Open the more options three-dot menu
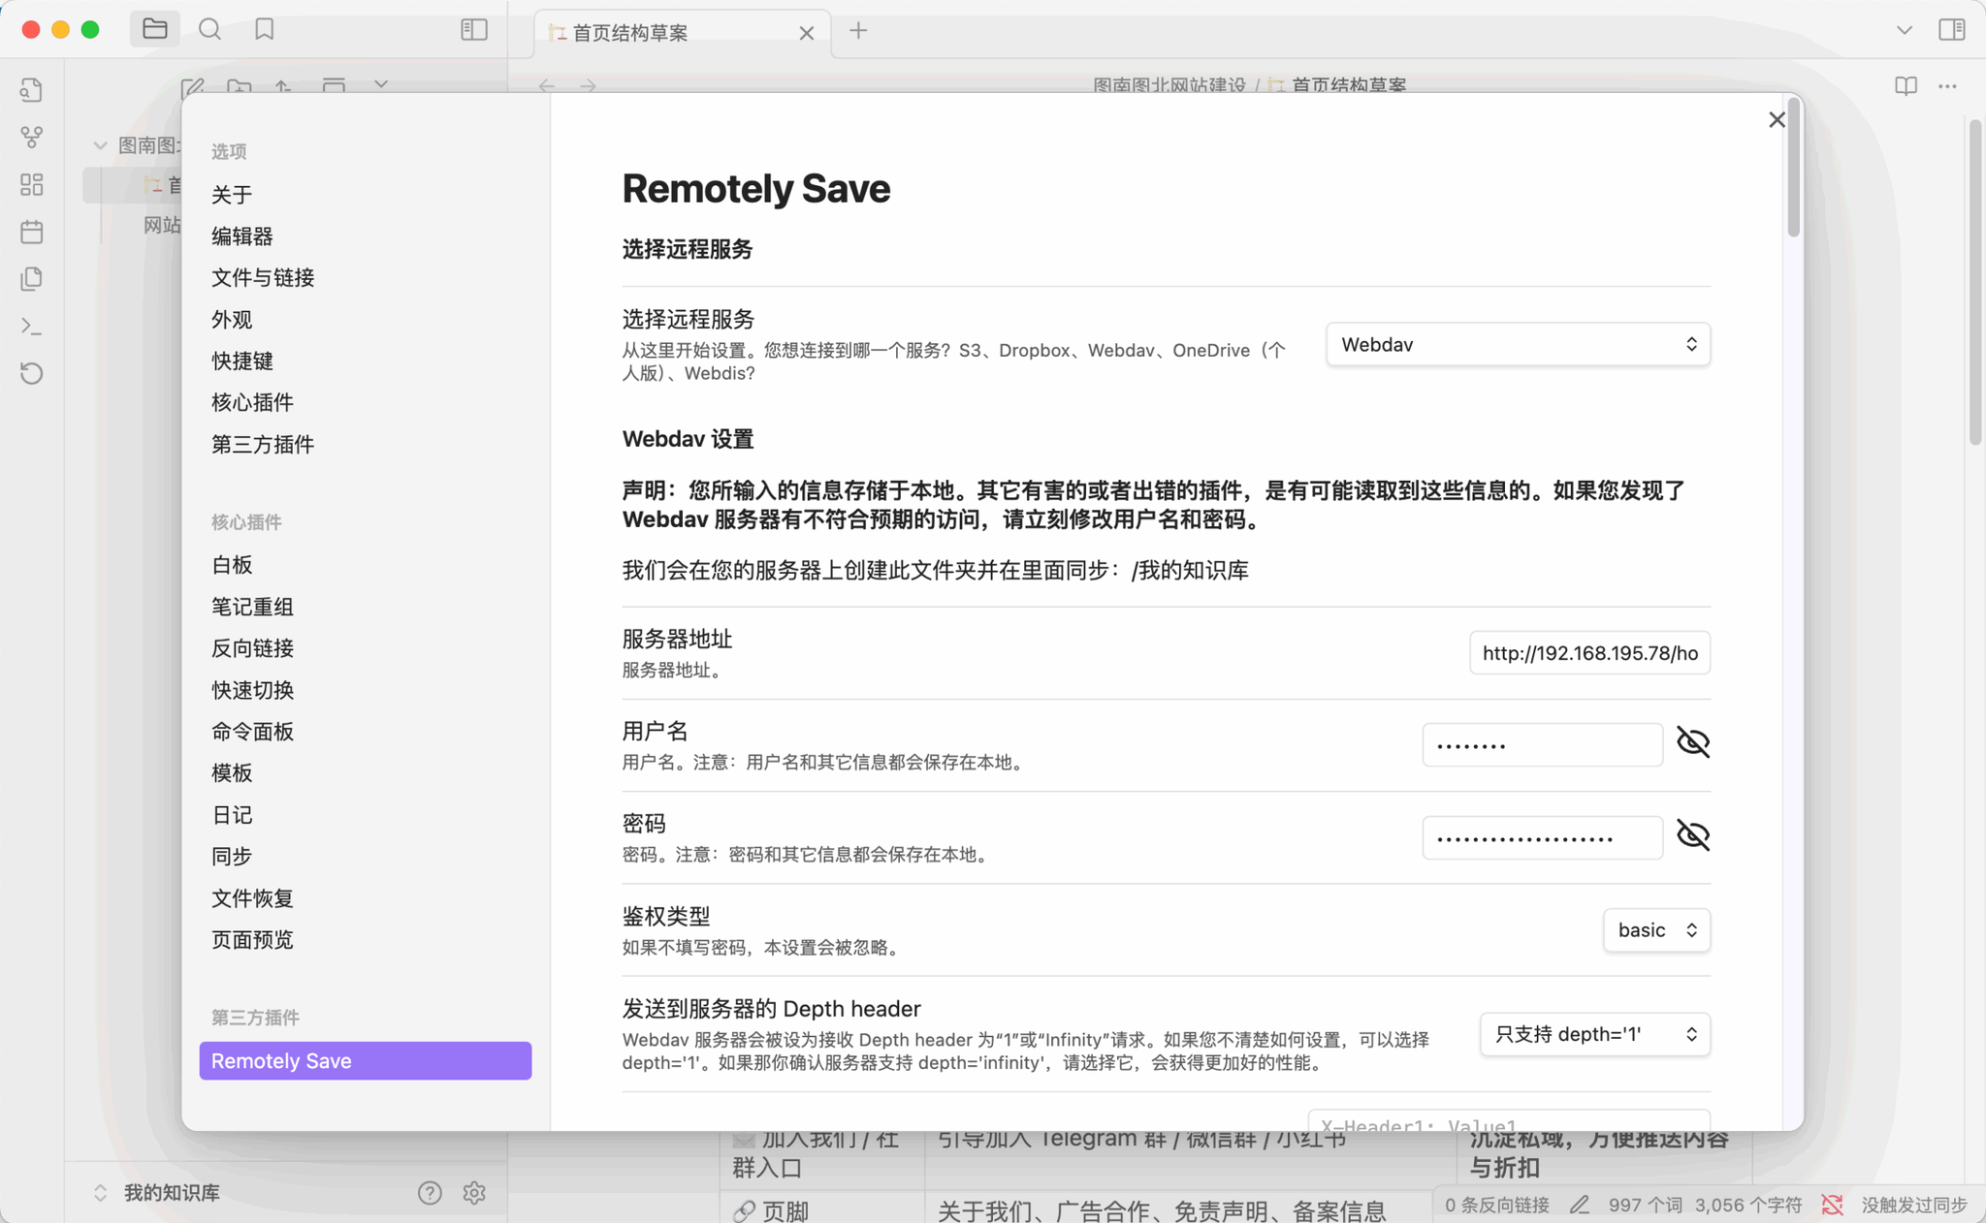The image size is (1986, 1223). (x=1947, y=86)
